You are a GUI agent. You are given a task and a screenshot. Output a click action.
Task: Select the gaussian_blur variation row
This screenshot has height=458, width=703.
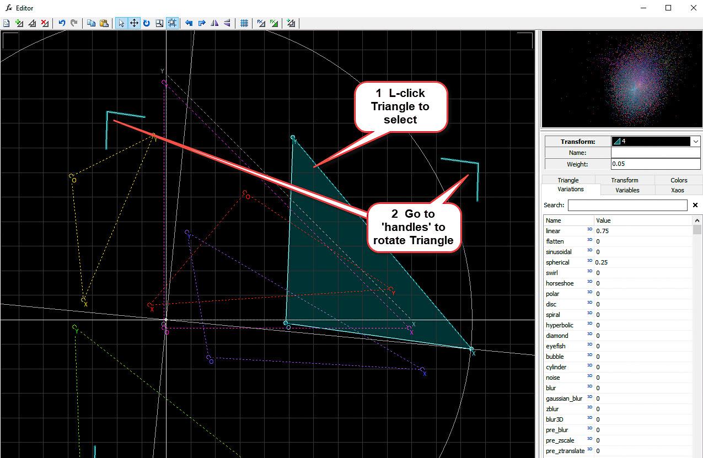coord(618,398)
